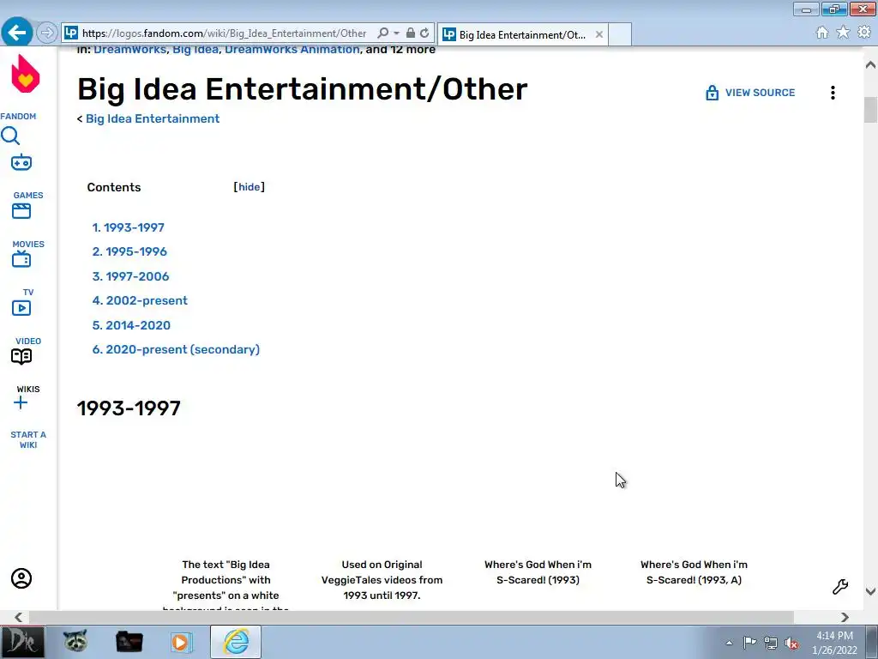
Task: Click the browser Home icon
Action: [822, 33]
